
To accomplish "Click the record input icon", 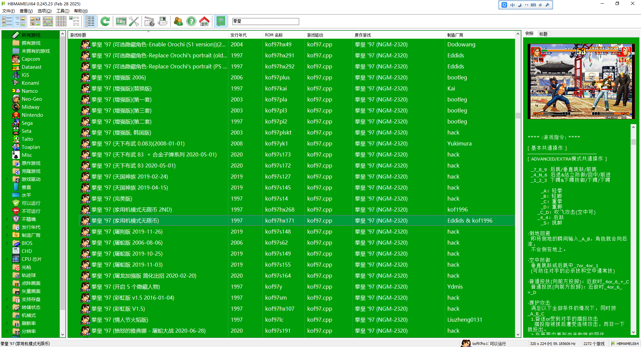I will [163, 21].
